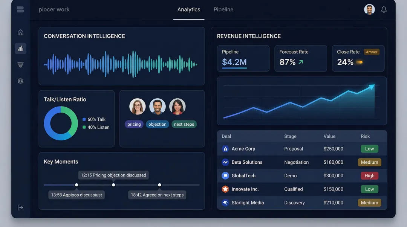The height and width of the screenshot is (227, 407).
Task: Open the Home icon in the sidebar
Action: 20,32
